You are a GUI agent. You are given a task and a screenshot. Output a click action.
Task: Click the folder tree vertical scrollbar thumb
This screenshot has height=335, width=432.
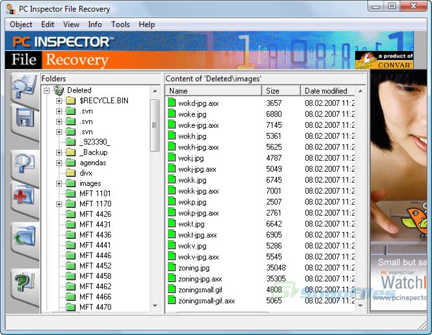tap(155, 125)
